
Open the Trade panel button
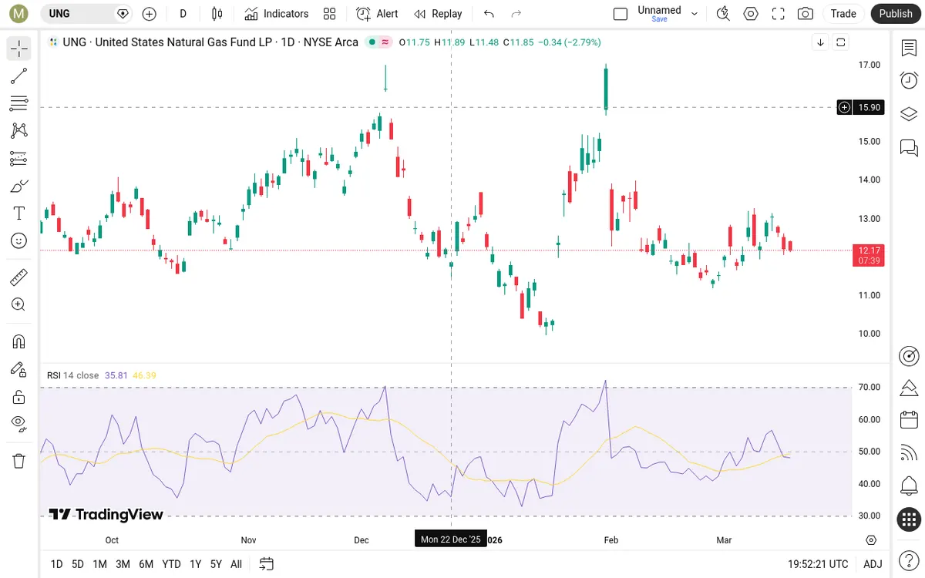[x=843, y=14]
